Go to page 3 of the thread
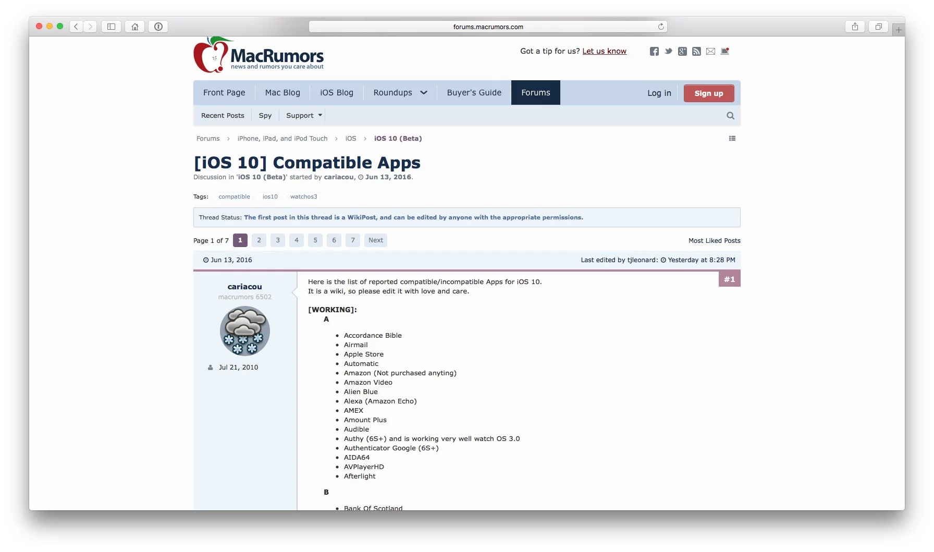This screenshot has height=552, width=934. 278,240
